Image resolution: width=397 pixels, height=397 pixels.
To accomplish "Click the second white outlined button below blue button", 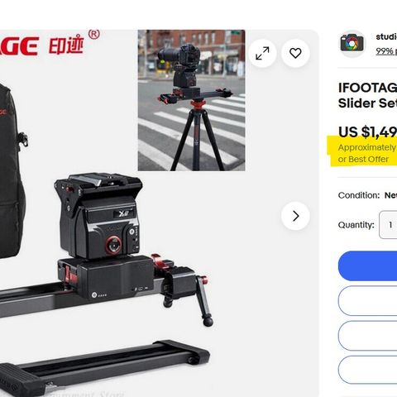I will tap(367, 336).
